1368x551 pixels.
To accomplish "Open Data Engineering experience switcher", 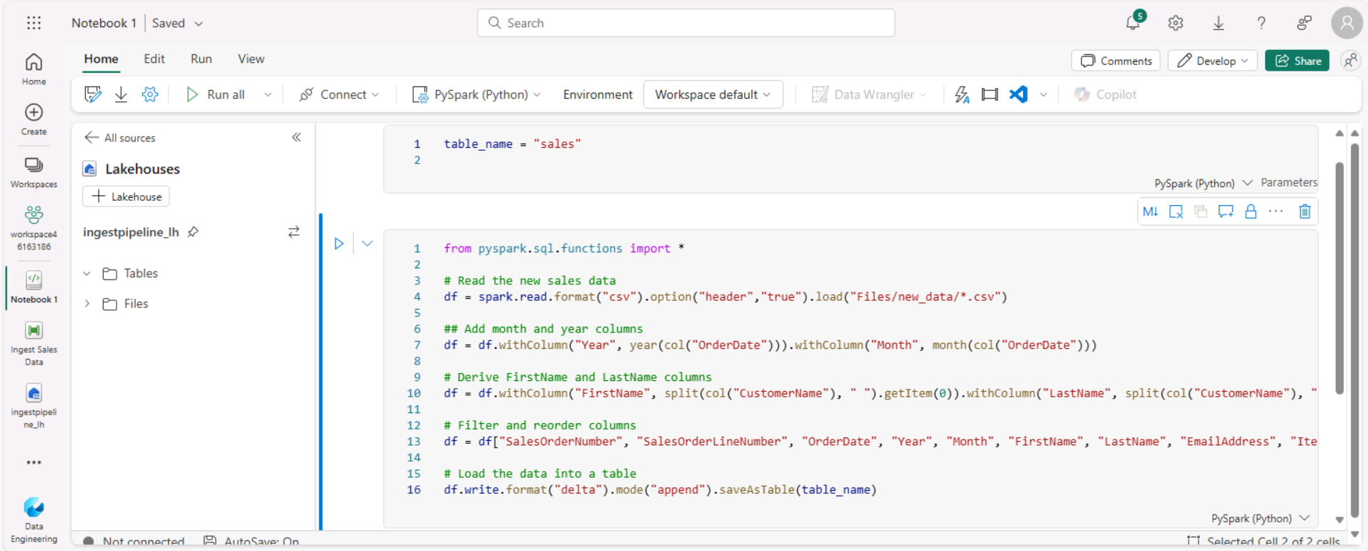I will [34, 520].
